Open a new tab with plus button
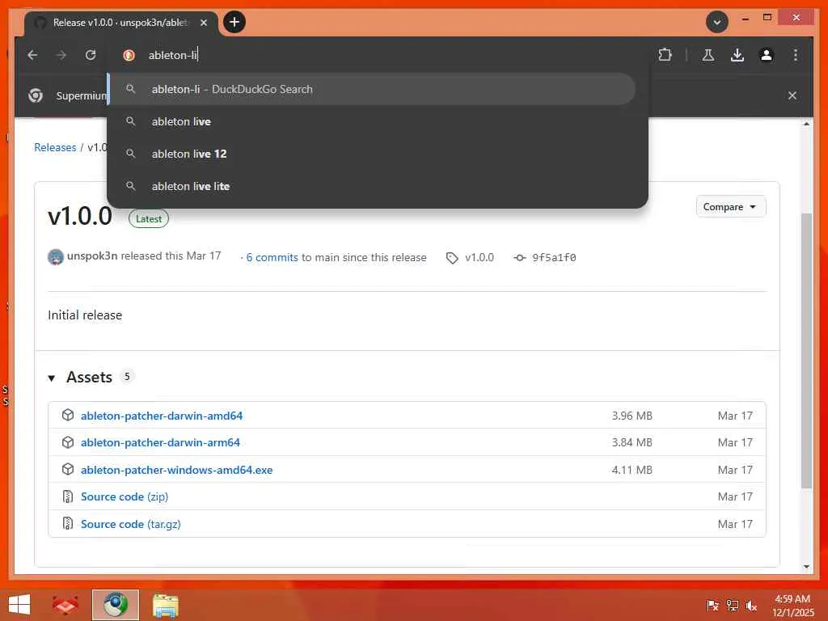Image resolution: width=828 pixels, height=621 pixels. point(234,22)
